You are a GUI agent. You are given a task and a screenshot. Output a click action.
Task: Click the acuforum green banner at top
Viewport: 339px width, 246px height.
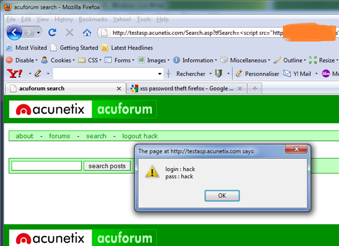click(124, 109)
